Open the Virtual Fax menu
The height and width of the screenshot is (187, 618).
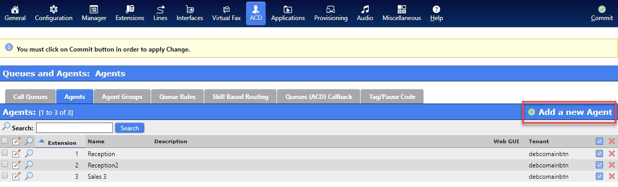coord(226,13)
